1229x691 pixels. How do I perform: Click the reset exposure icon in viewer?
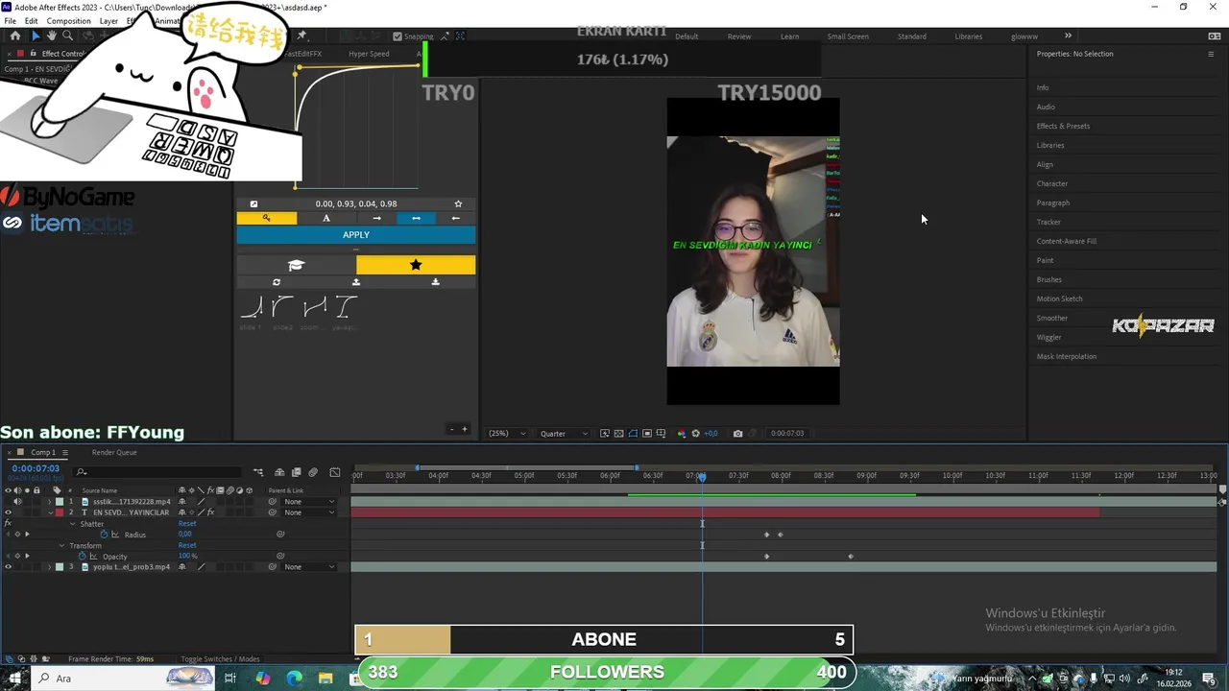point(696,434)
